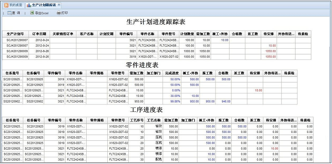The width and height of the screenshot is (332, 164).
Task: Run the 查询 toolbar command
Action: point(14,13)
